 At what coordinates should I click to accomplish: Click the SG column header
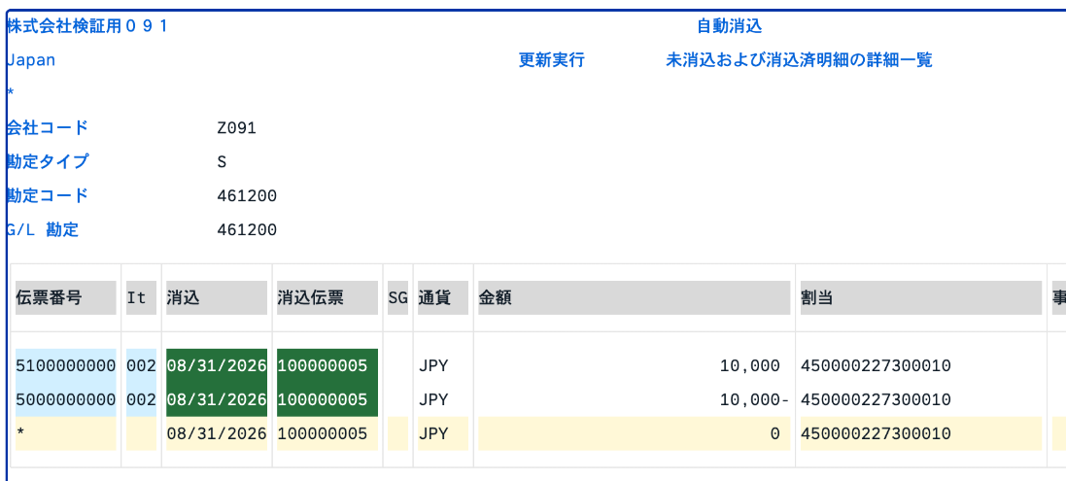[397, 297]
